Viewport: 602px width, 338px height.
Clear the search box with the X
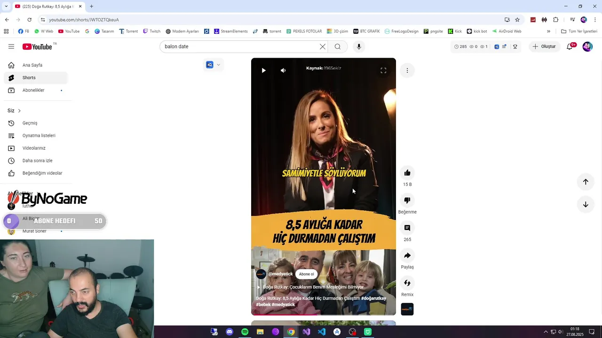[323, 46]
